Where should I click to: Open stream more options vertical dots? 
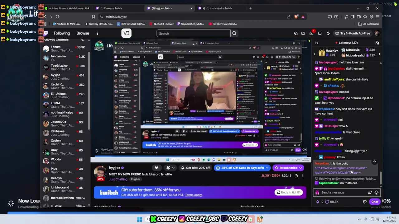303,175
